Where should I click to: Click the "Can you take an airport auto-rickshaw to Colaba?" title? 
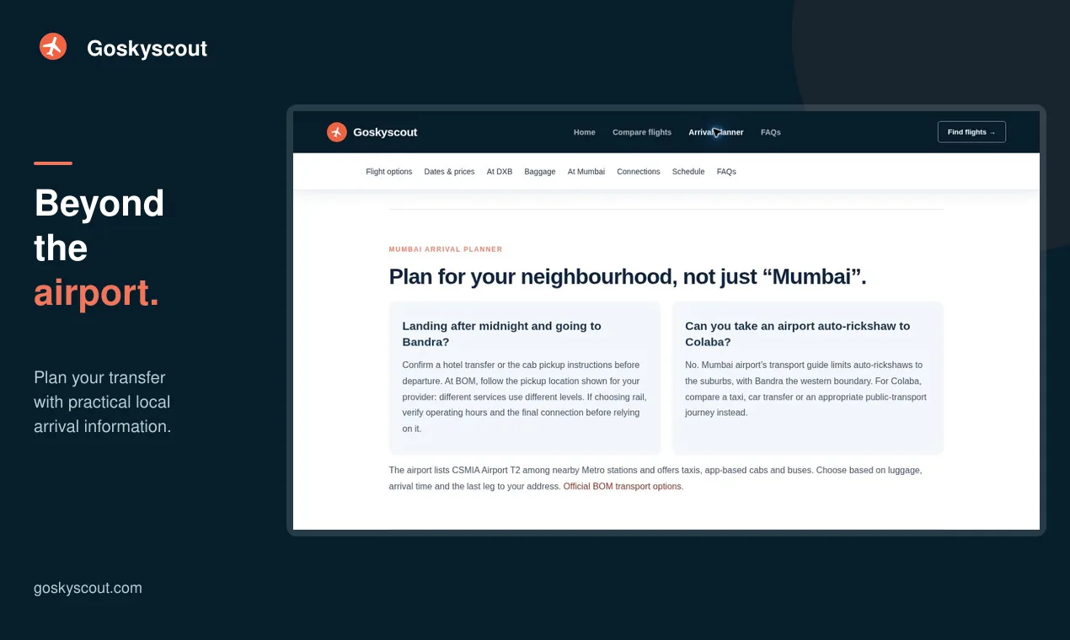pyautogui.click(x=798, y=333)
